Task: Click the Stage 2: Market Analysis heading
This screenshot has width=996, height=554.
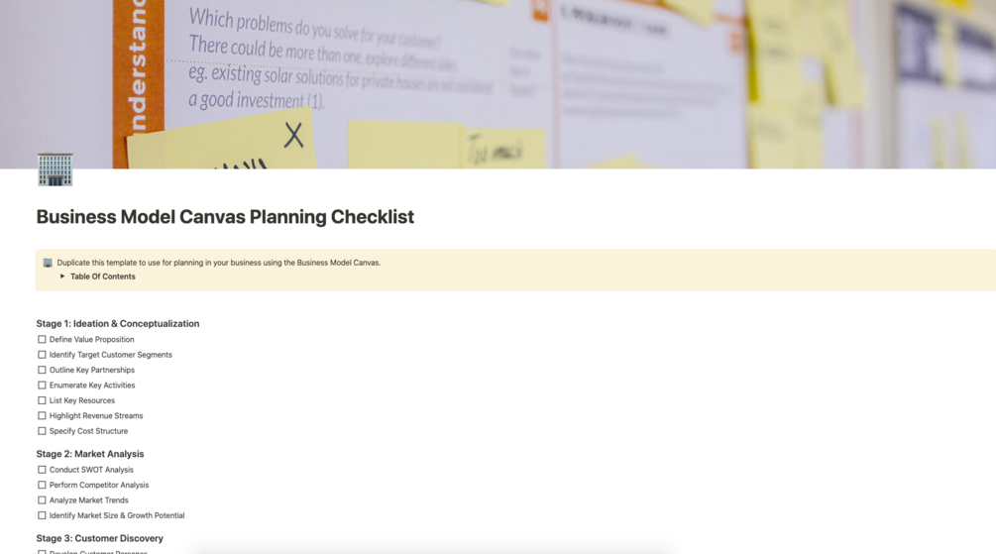Action: tap(90, 454)
